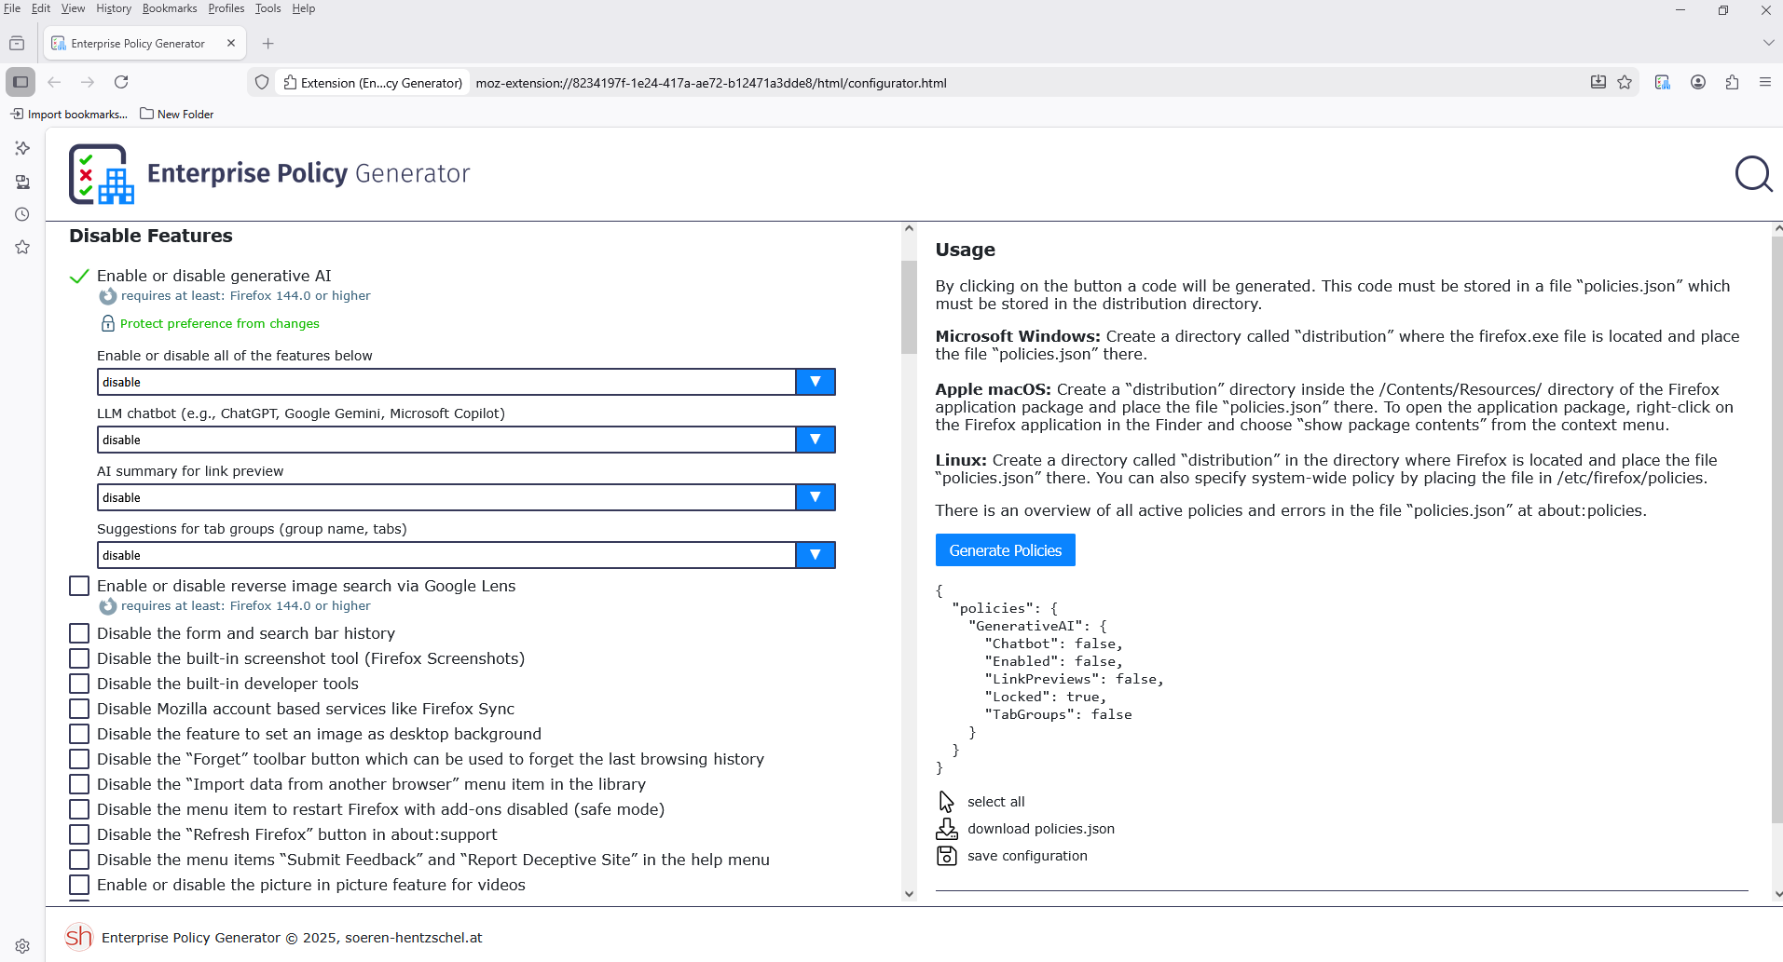Open the history sidebar clock icon
Image resolution: width=1783 pixels, height=962 pixels.
click(22, 214)
